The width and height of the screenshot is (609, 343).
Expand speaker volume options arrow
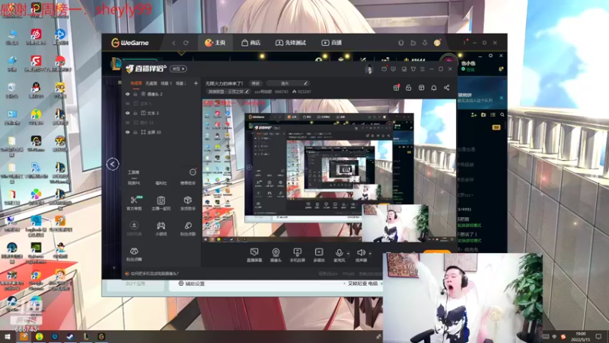click(370, 254)
